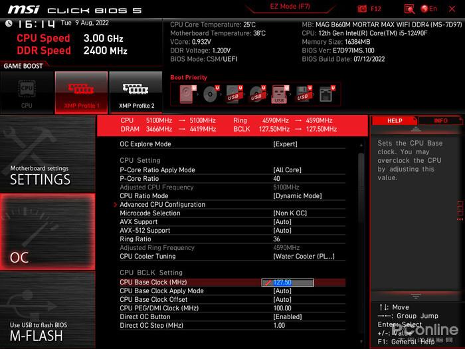
Task: Change AVX-512 Support Auto setting
Action: click(282, 230)
